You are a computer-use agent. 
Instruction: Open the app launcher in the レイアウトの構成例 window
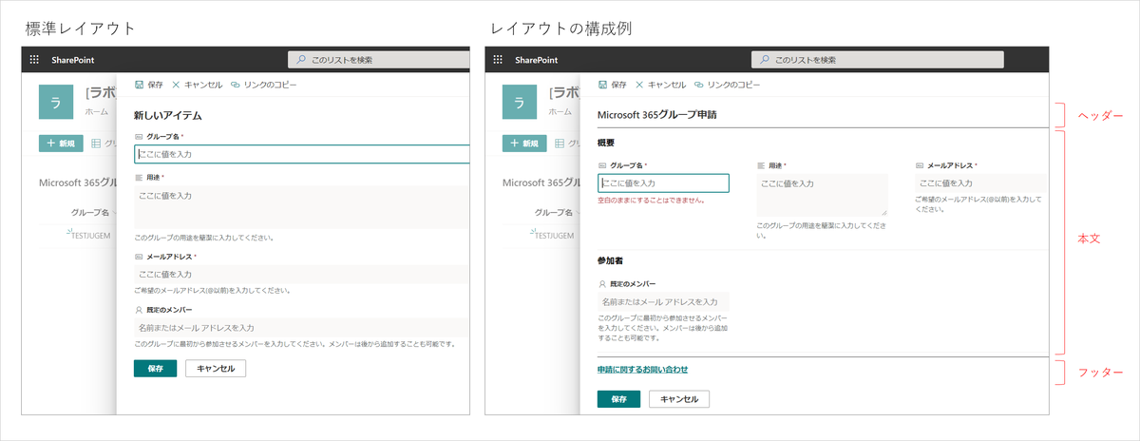(498, 60)
